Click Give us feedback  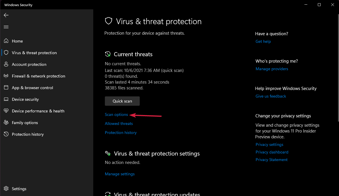270,96
